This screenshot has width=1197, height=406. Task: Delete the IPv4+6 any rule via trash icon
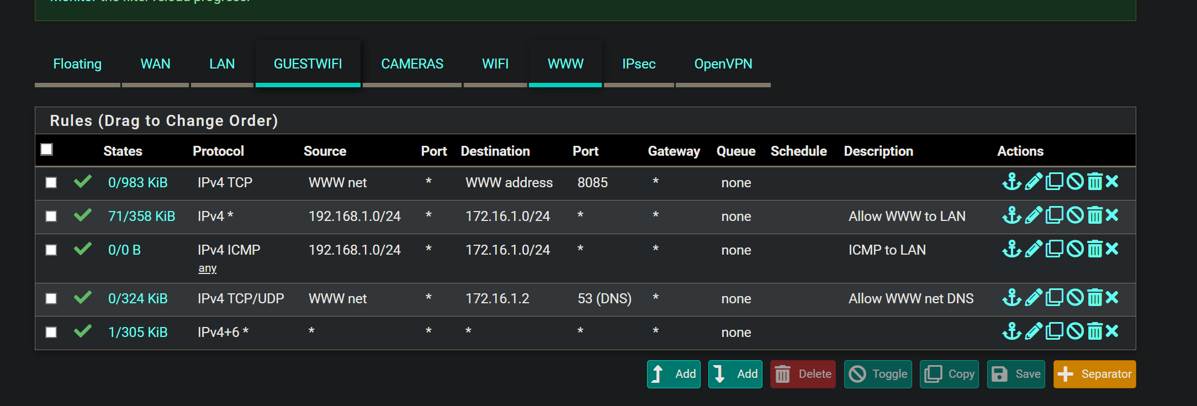pos(1094,331)
